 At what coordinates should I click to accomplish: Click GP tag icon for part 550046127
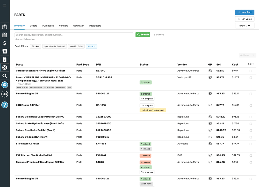point(210,94)
